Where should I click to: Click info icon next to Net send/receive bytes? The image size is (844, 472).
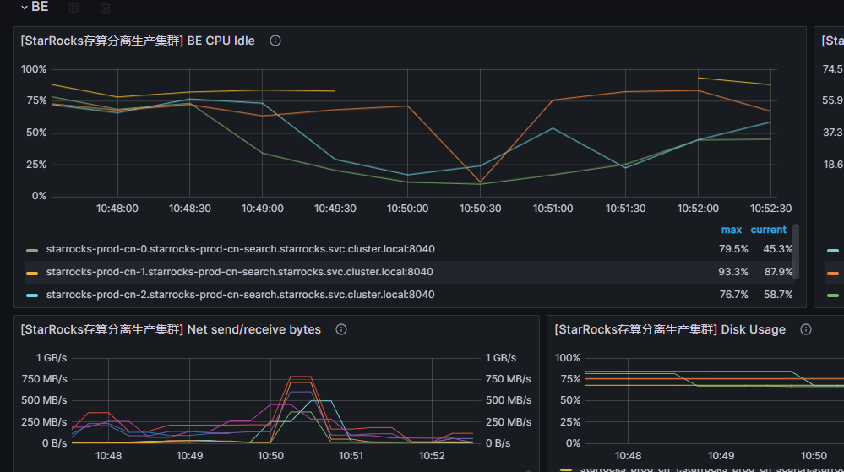[x=341, y=329]
